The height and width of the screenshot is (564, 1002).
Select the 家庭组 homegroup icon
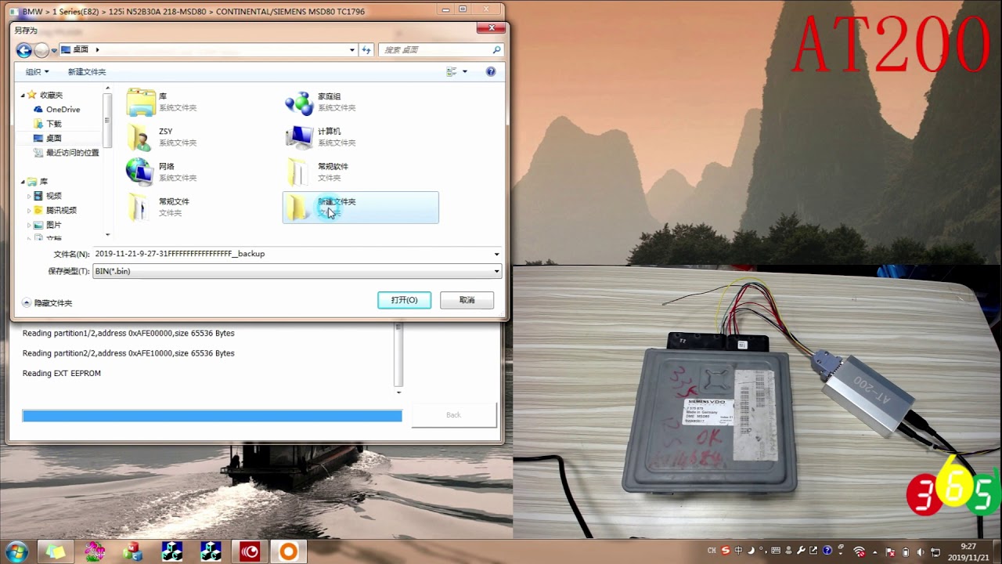(x=299, y=102)
